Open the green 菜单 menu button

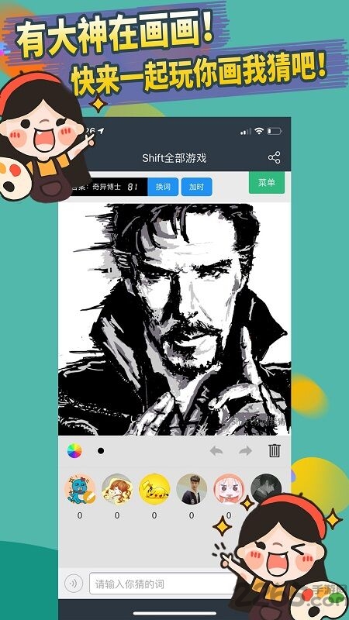(x=267, y=183)
